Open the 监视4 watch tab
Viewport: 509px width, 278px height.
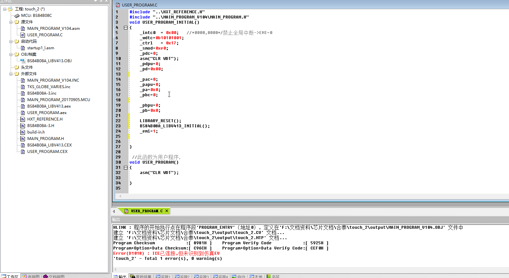(221, 276)
